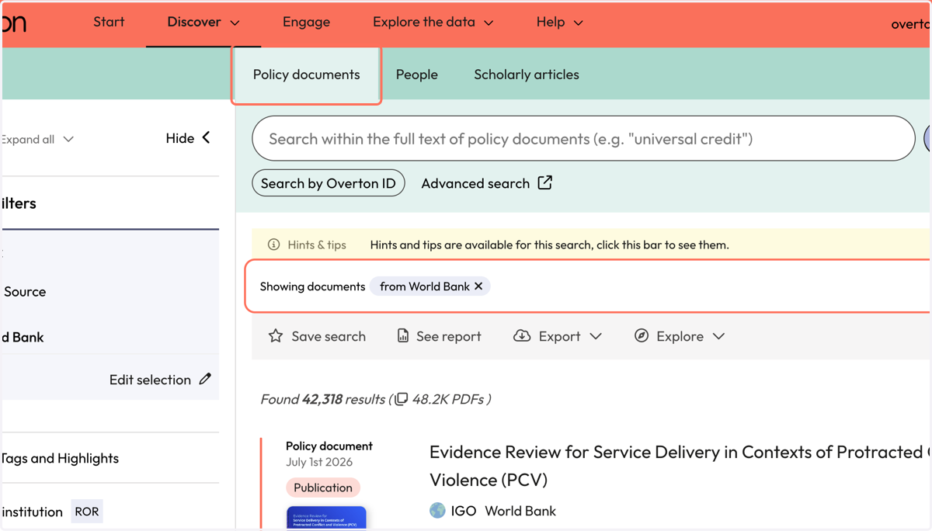Click the globe icon next to IGO

pos(437,510)
